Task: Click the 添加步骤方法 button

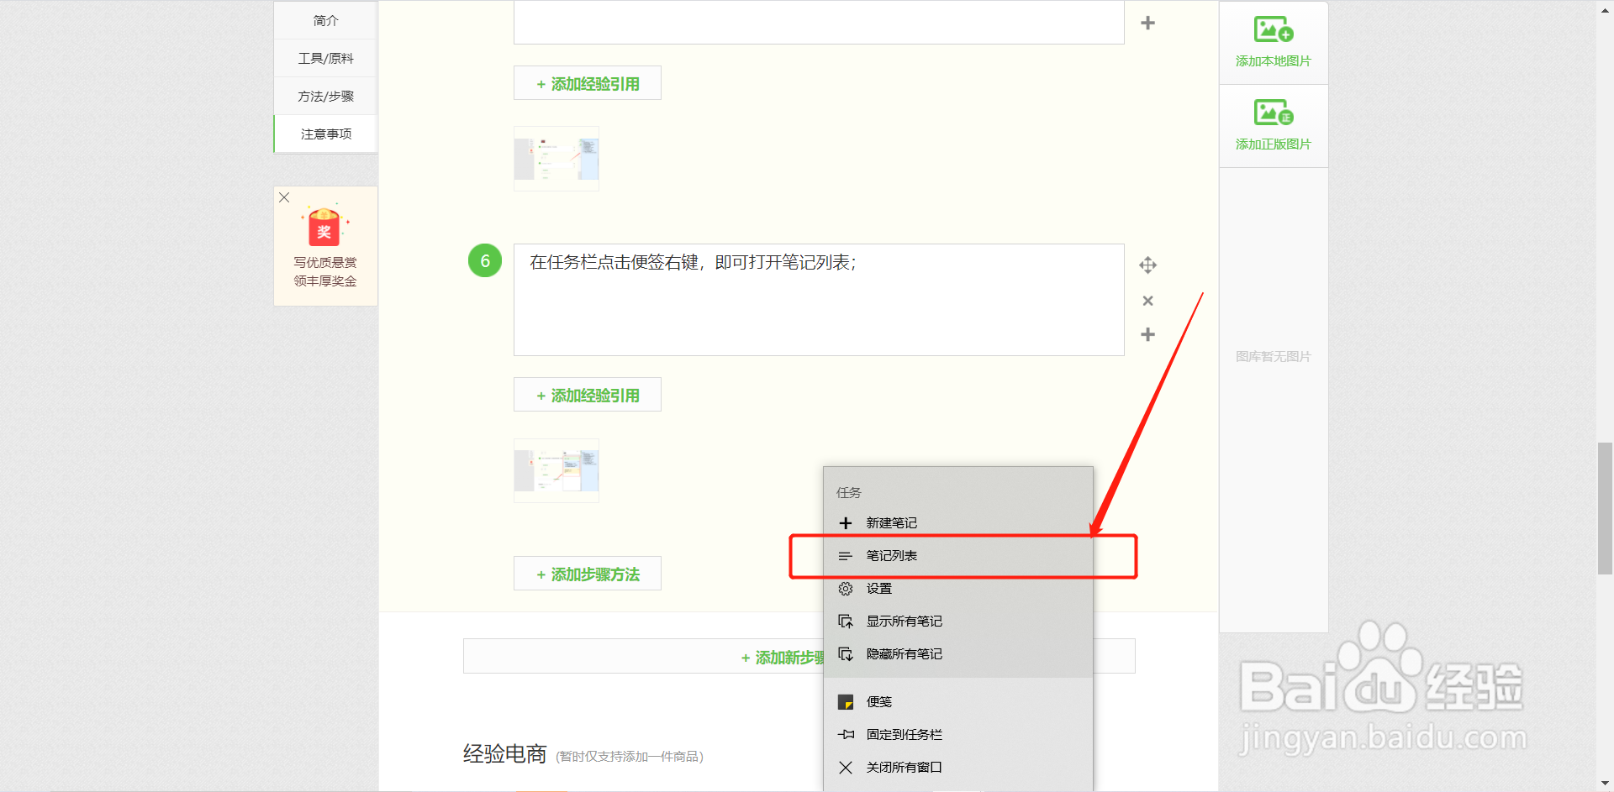Action: [587, 573]
